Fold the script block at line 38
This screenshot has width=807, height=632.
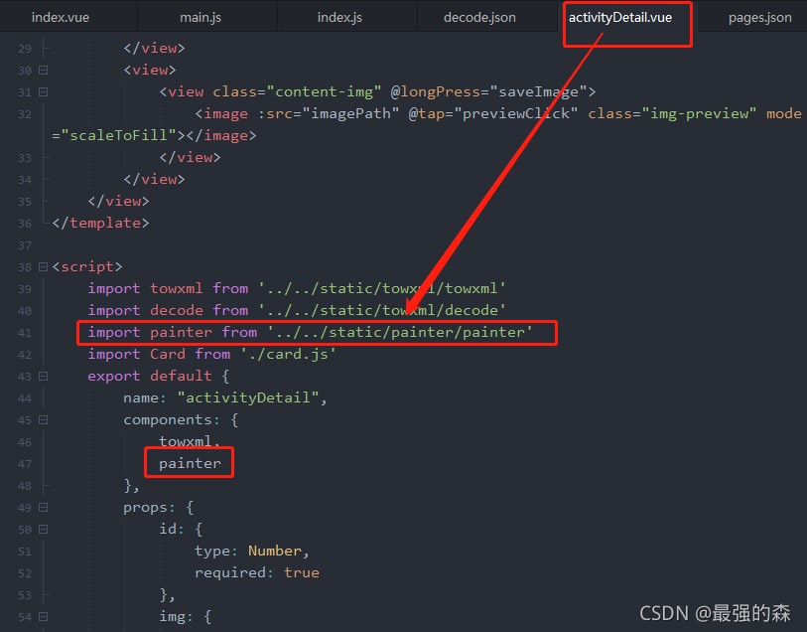[x=44, y=266]
